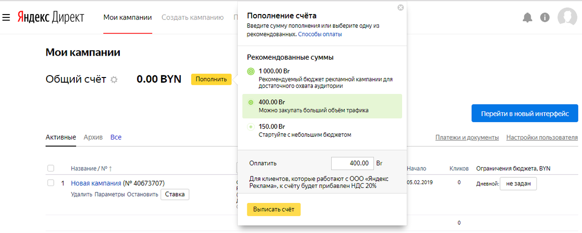Go to Мои кампании tab
The height and width of the screenshot is (233, 582).
coord(128,17)
